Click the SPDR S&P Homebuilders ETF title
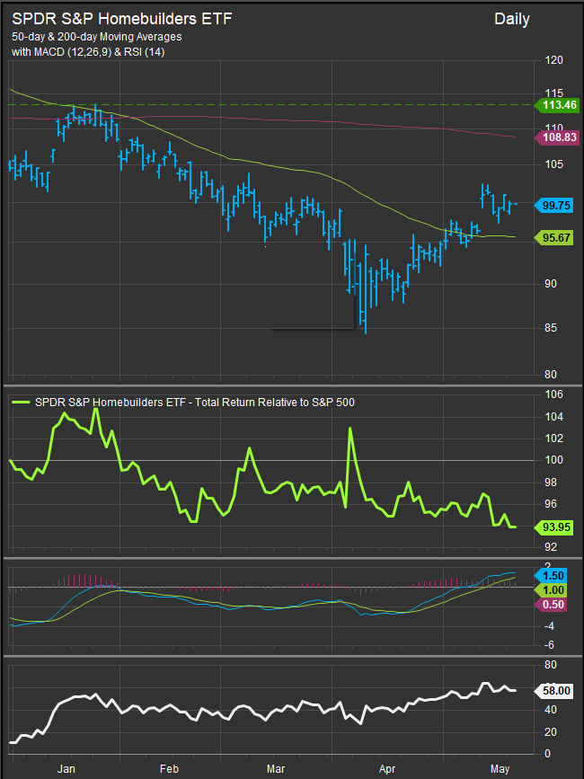This screenshot has height=779, width=584. click(x=121, y=19)
